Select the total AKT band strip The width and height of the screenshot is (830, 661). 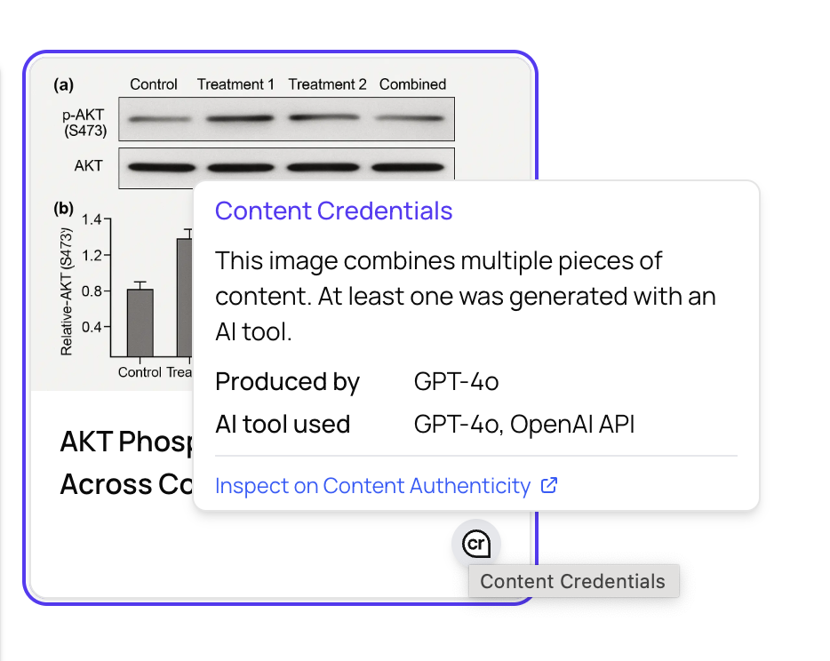286,166
